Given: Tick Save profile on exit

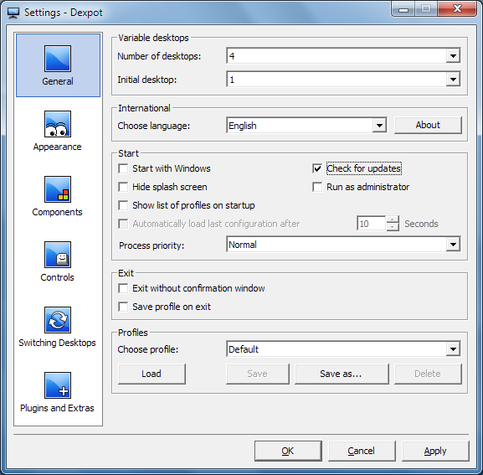Looking at the screenshot, I should point(123,307).
